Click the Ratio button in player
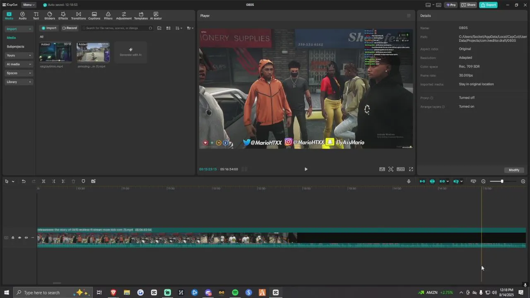Viewport: 530px width, 298px height. [400, 169]
